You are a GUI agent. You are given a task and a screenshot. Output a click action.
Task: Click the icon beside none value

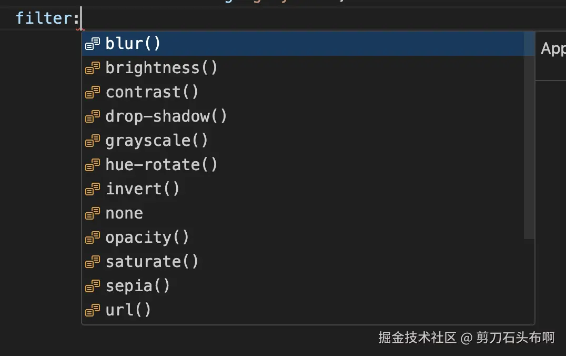[x=93, y=213]
